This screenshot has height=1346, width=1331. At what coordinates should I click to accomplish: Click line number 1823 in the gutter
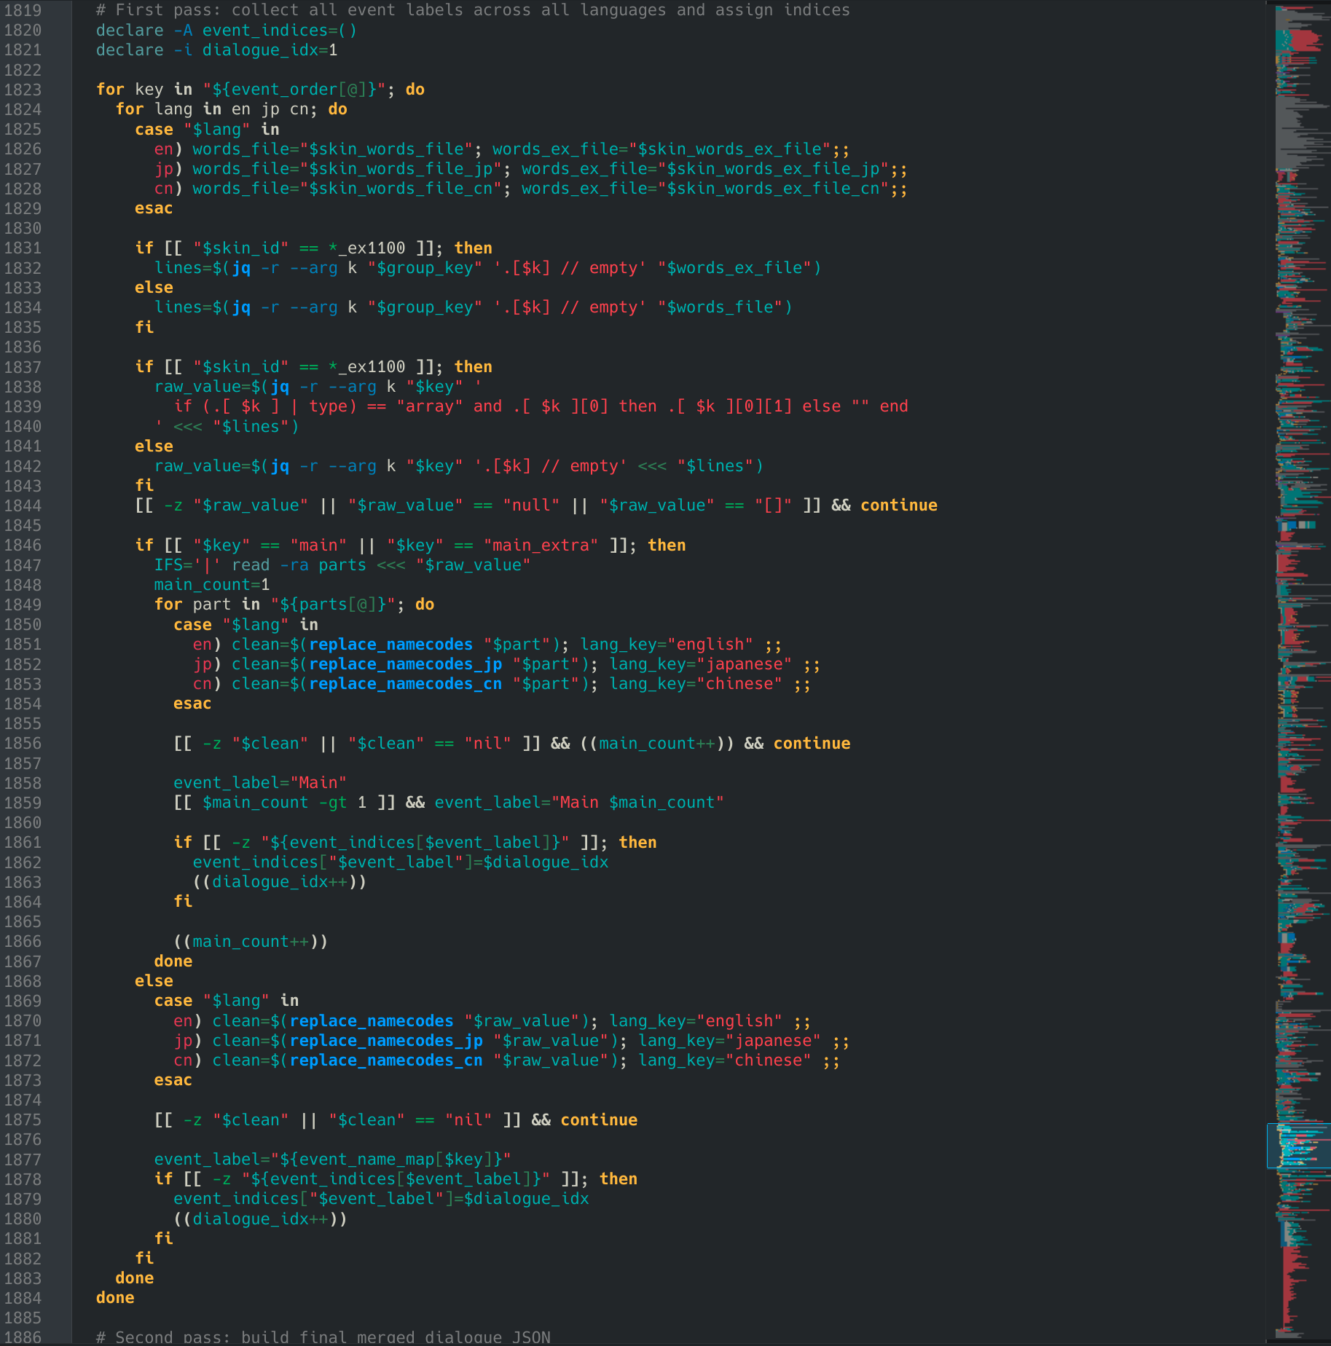[23, 90]
